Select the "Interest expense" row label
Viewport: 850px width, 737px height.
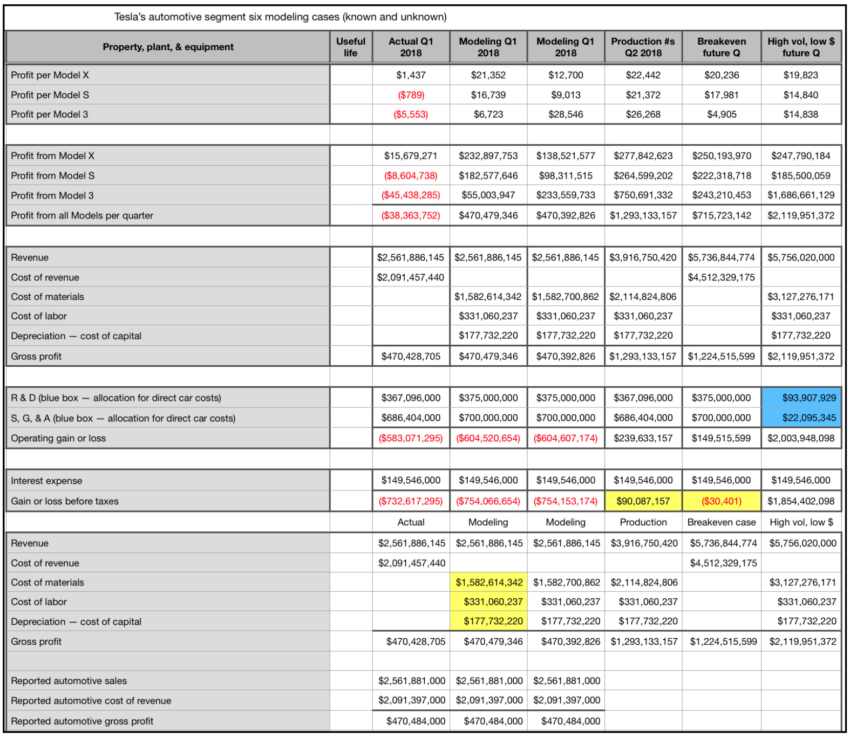click(x=168, y=481)
